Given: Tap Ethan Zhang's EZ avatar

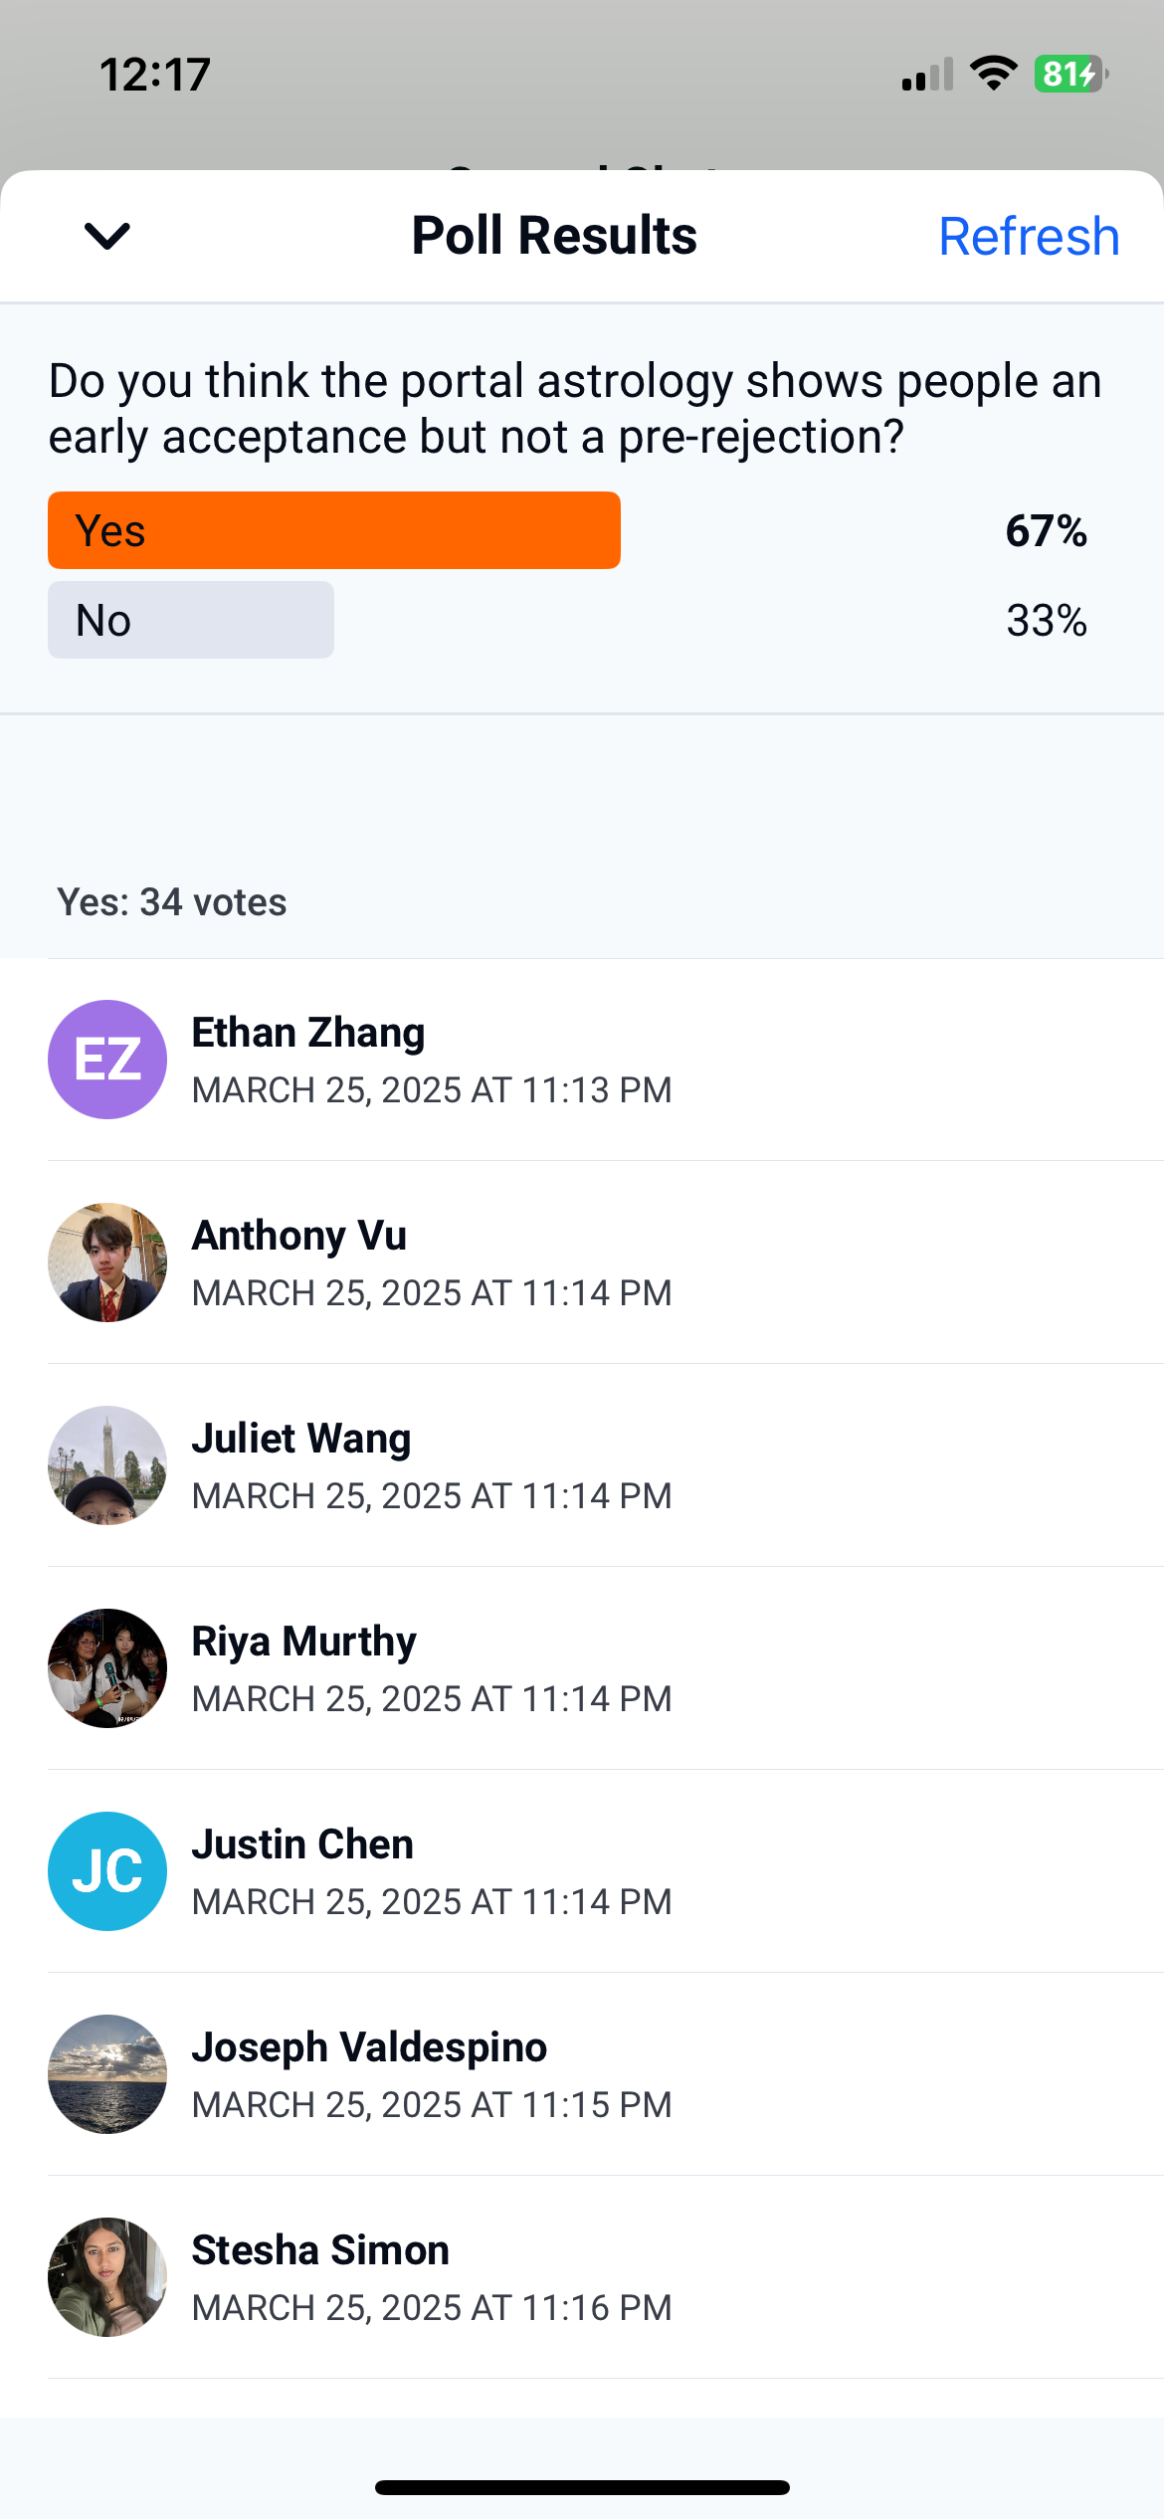Looking at the screenshot, I should pos(107,1060).
